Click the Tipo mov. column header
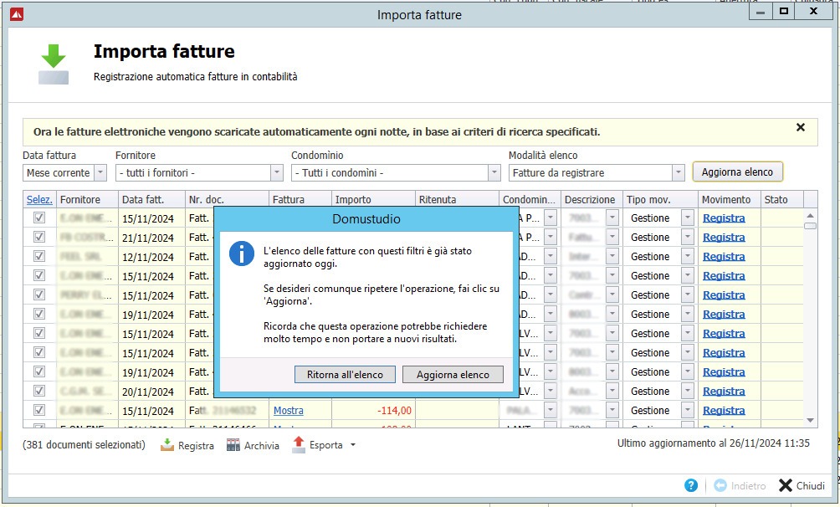 coord(660,199)
